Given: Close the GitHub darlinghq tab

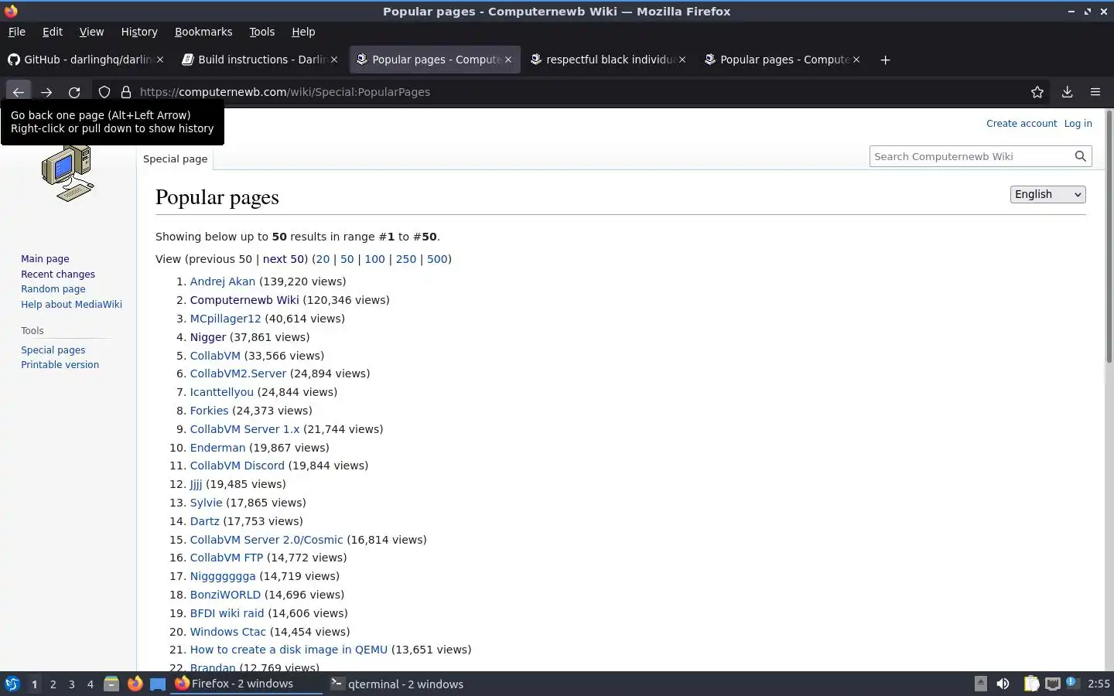Looking at the screenshot, I should (x=160, y=60).
